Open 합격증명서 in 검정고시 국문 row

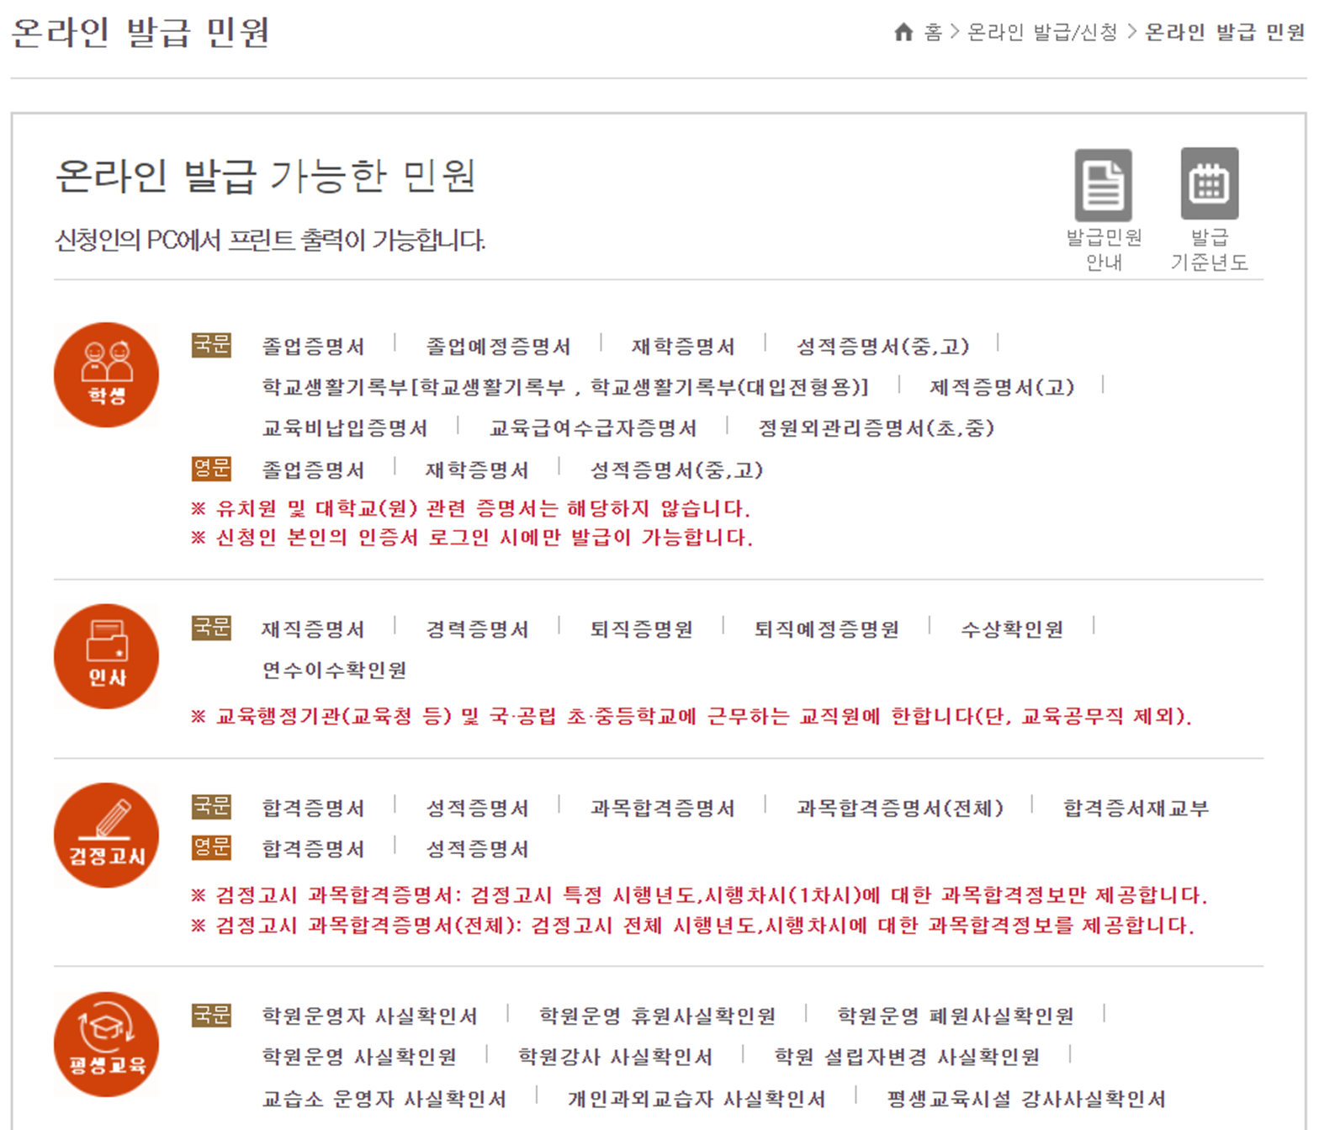click(x=313, y=809)
